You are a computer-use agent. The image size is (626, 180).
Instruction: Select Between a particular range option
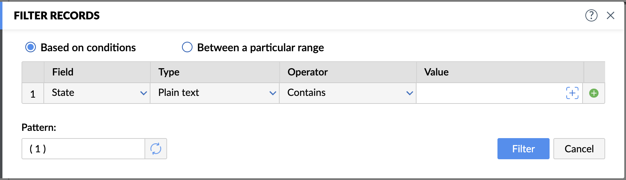(x=187, y=47)
